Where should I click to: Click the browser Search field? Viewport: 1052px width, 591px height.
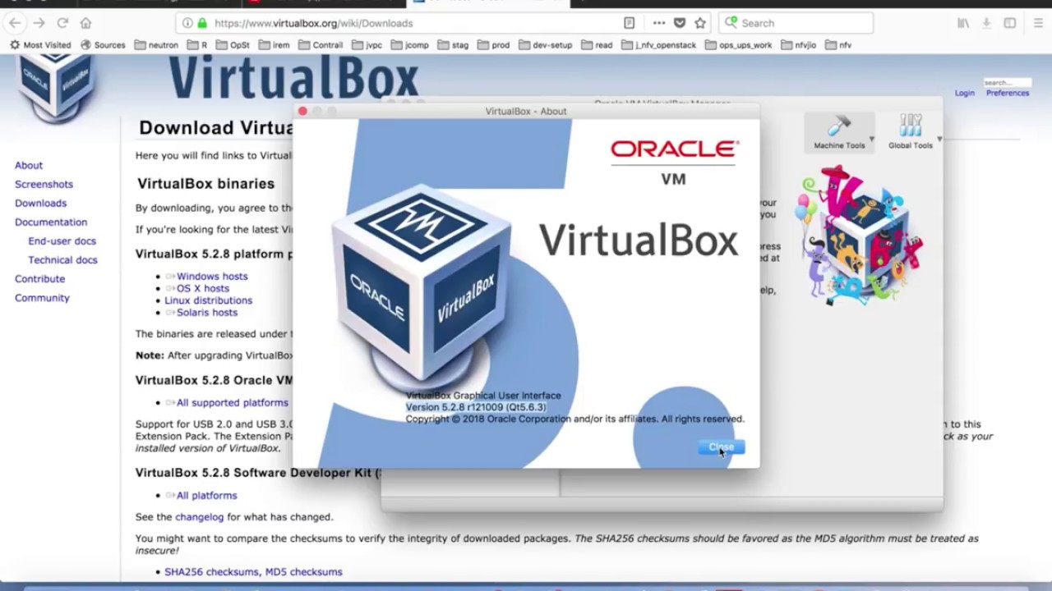point(796,23)
